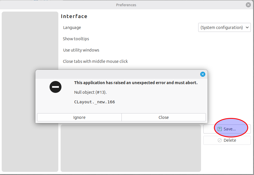
Task: Open the (System configuration) combo box
Action: pyautogui.click(x=222, y=27)
